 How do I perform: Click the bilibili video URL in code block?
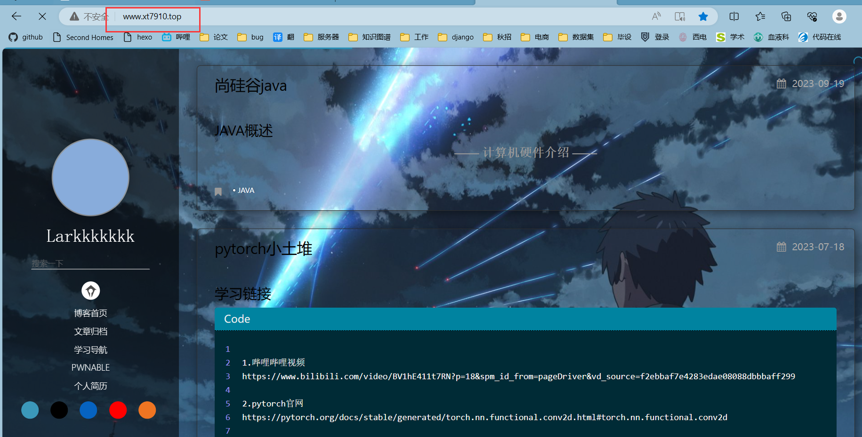pyautogui.click(x=518, y=376)
